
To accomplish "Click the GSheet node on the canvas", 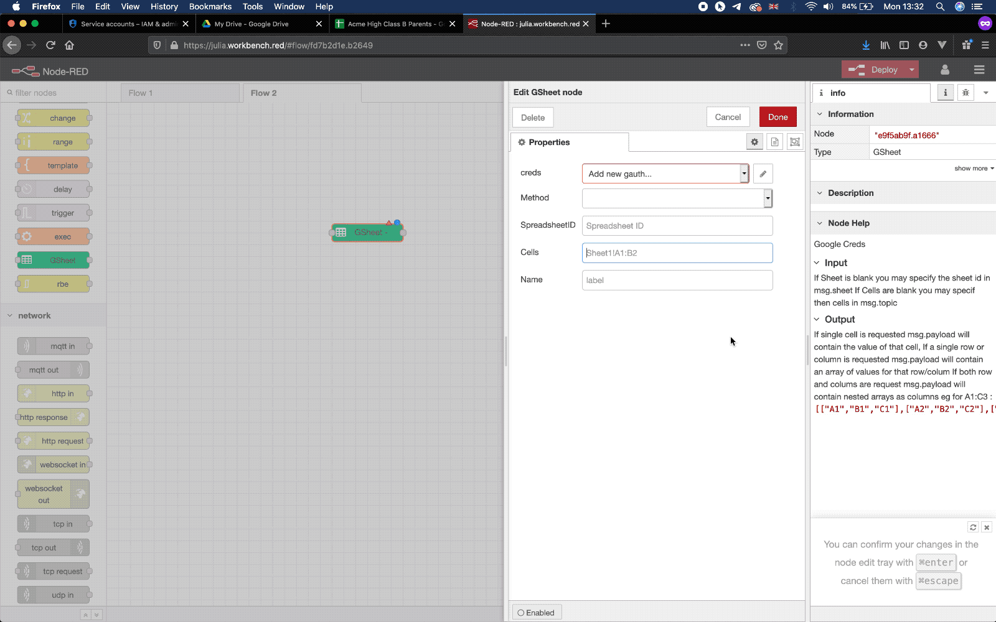I will pos(367,233).
